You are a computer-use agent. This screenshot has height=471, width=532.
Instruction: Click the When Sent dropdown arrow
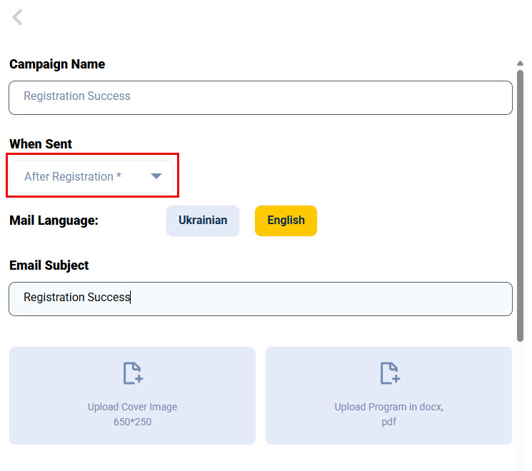tap(156, 176)
